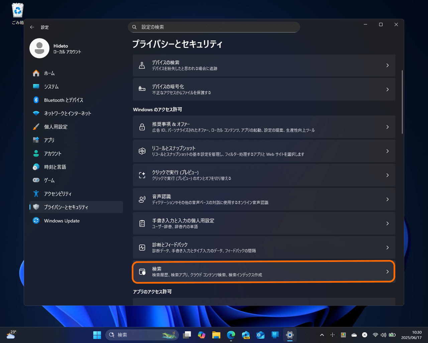Open Copilot from the taskbar
Viewport: 428px width, 343px height.
(202, 335)
